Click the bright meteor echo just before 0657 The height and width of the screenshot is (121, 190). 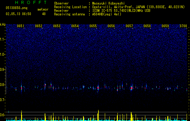point(131,88)
